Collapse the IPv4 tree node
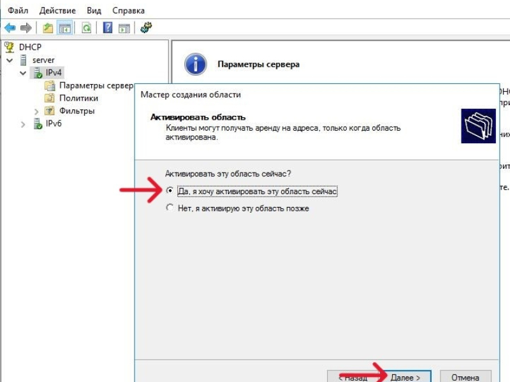Screen dimensions: 510x382 click(x=23, y=73)
